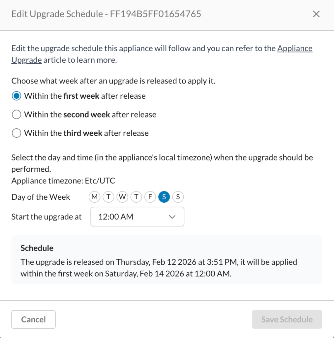Pick Thursday in Day of the Week
This screenshot has width=334, height=338.
(x=136, y=197)
